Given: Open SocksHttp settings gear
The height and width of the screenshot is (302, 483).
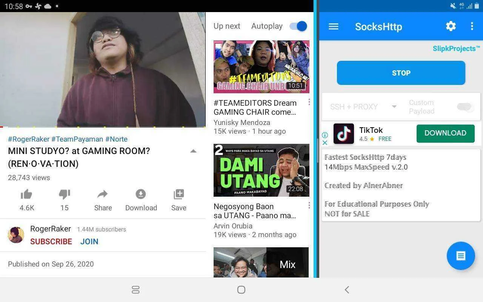Looking at the screenshot, I should click(451, 26).
